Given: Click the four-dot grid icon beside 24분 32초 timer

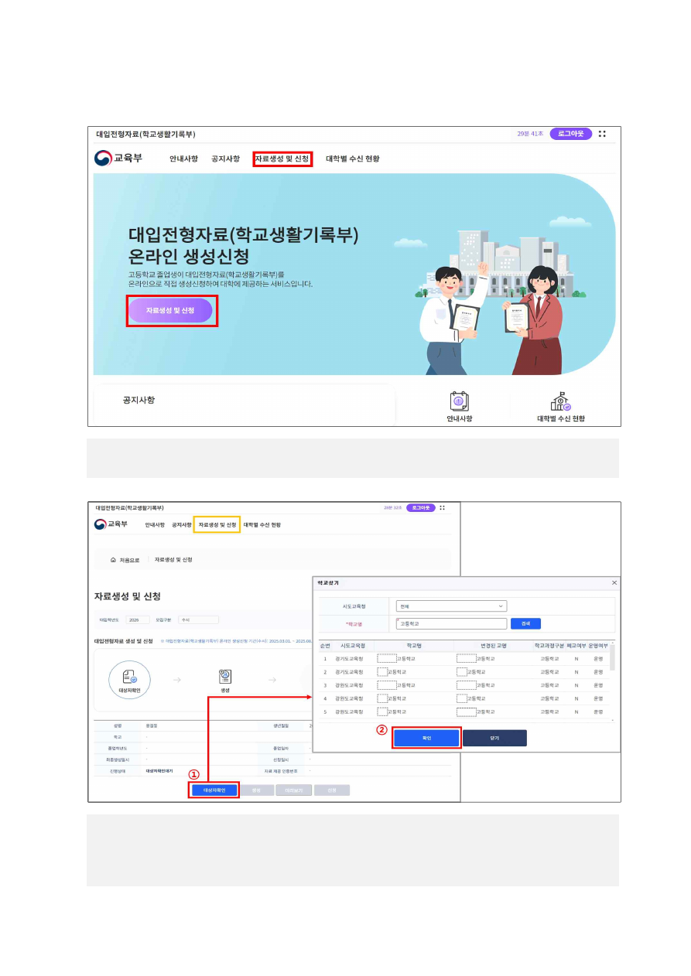Looking at the screenshot, I should tap(442, 508).
